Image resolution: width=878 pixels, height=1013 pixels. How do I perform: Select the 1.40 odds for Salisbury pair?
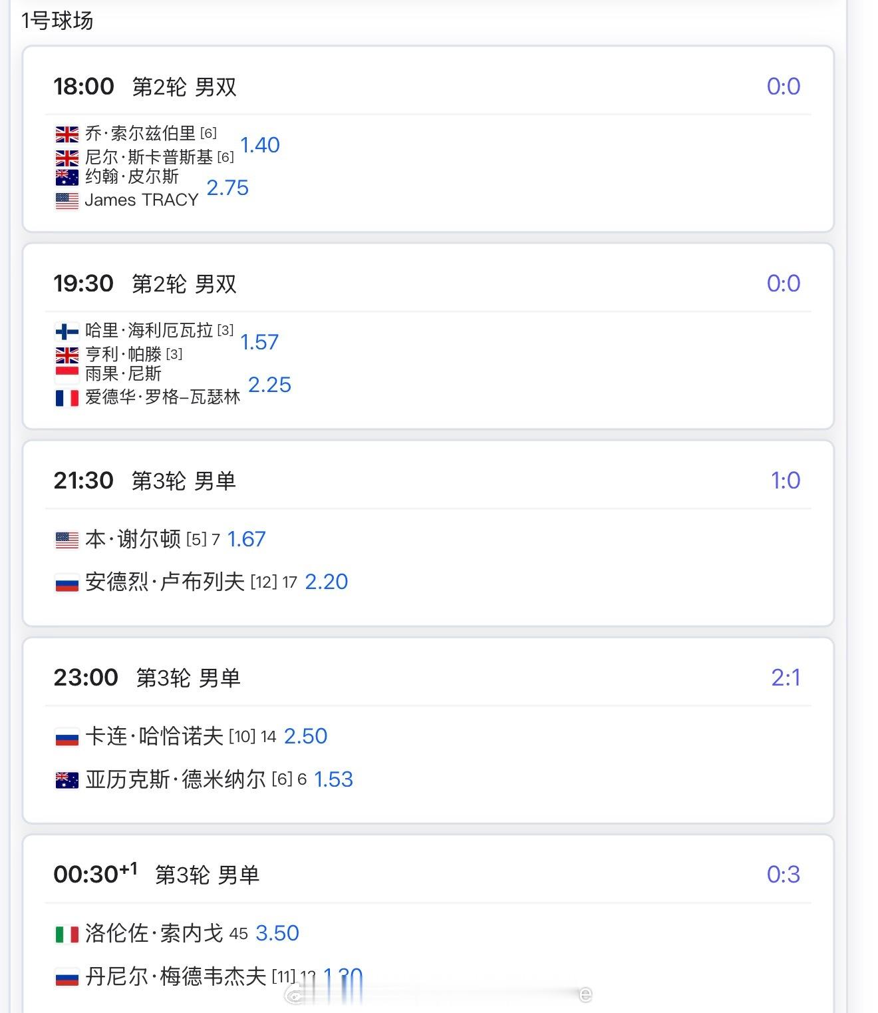259,145
